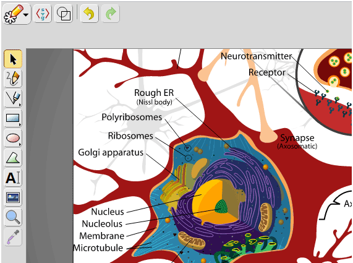This screenshot has height=263, width=353.
Task: Select the 'Golgi apparatus' label
Action: coord(111,153)
